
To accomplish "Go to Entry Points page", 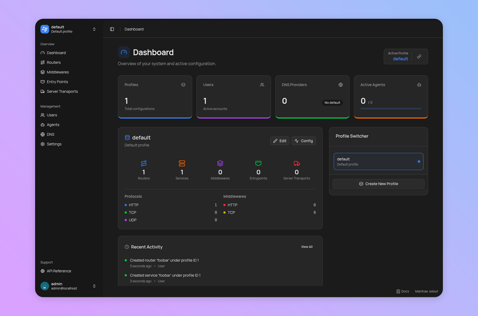I will [57, 82].
